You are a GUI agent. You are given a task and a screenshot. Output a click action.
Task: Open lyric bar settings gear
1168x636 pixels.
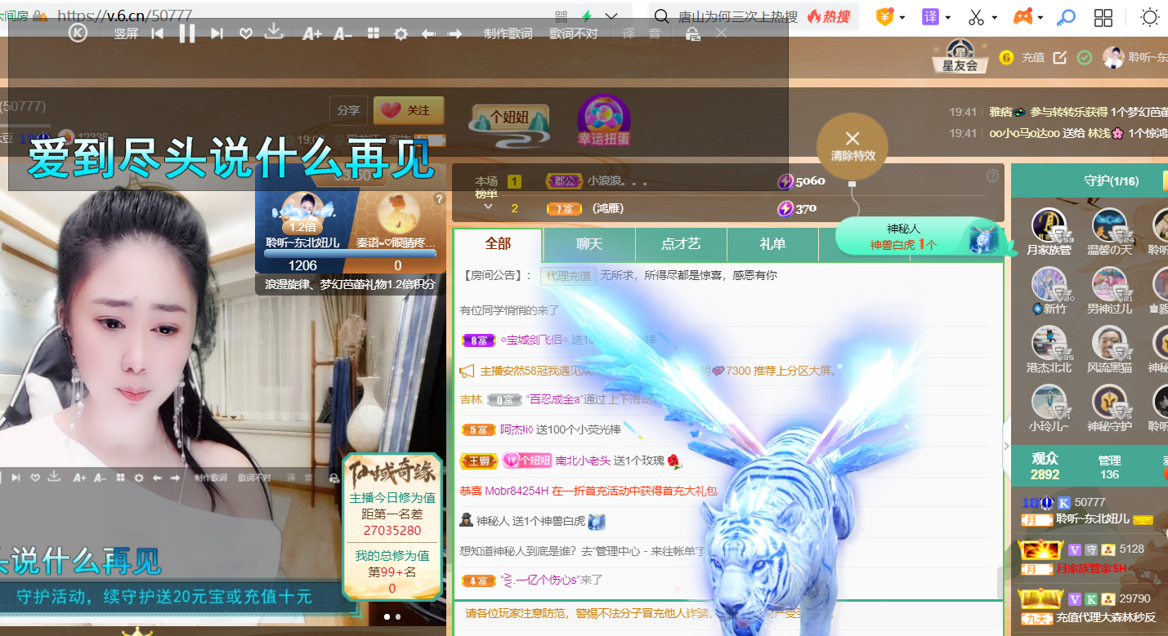tap(401, 33)
